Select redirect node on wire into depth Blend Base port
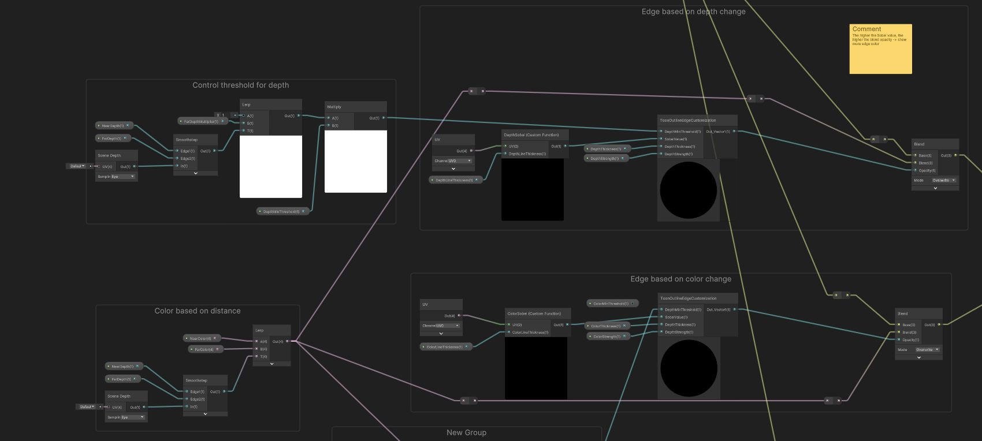The width and height of the screenshot is (982, 441). click(x=879, y=139)
